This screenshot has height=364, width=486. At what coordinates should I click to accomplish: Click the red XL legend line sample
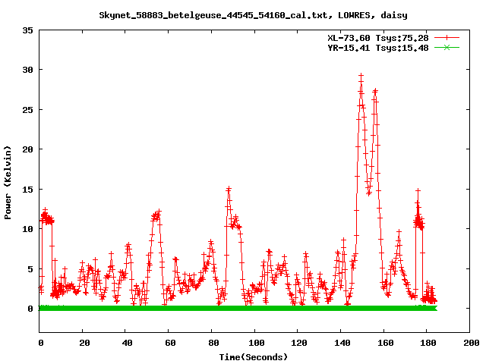point(447,38)
